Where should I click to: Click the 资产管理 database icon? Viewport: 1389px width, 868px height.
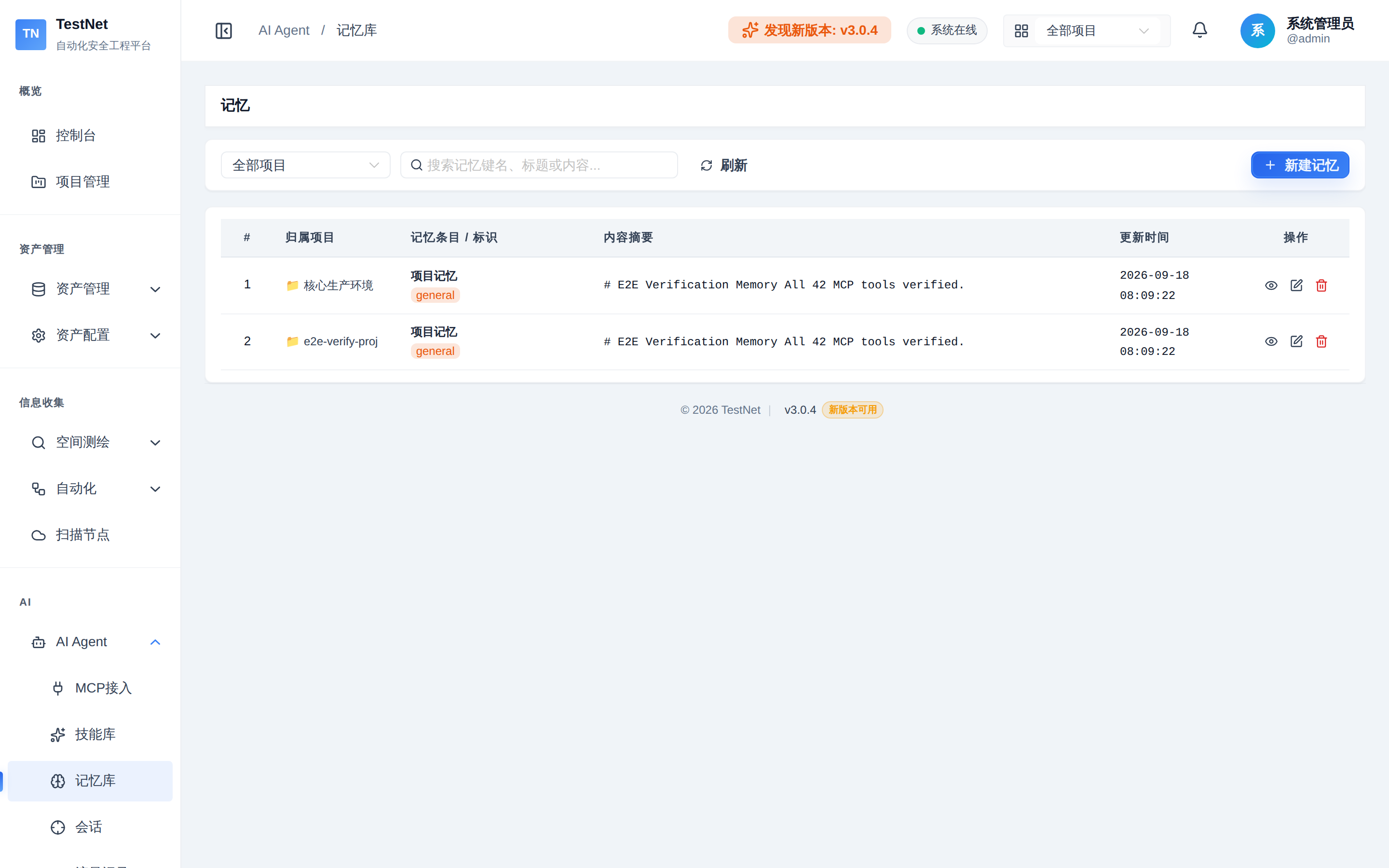click(39, 289)
